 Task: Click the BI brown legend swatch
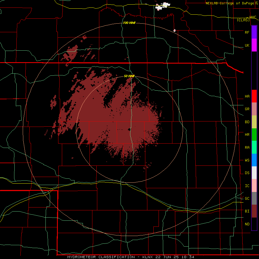tap(254, 211)
